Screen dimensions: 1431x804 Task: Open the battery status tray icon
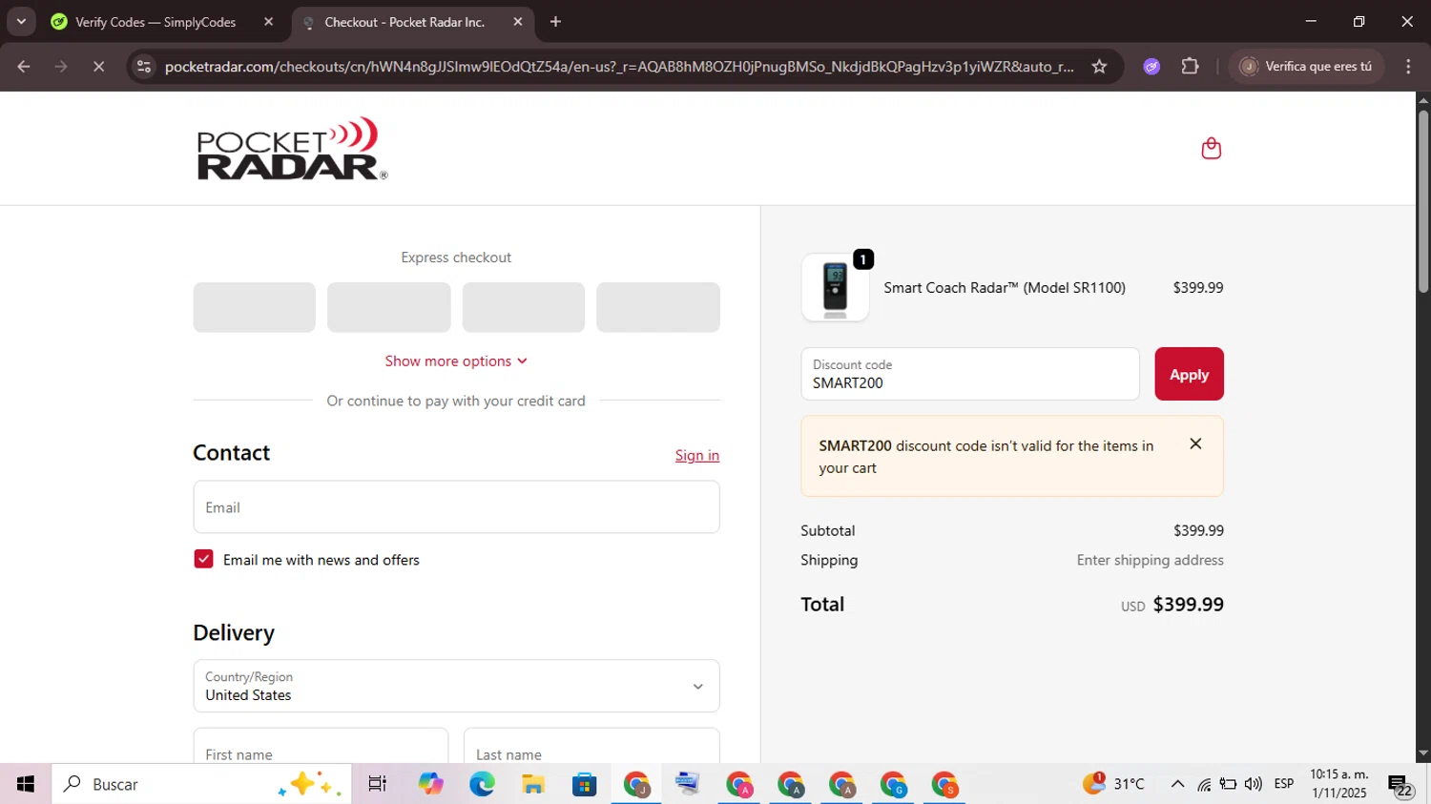(1229, 784)
